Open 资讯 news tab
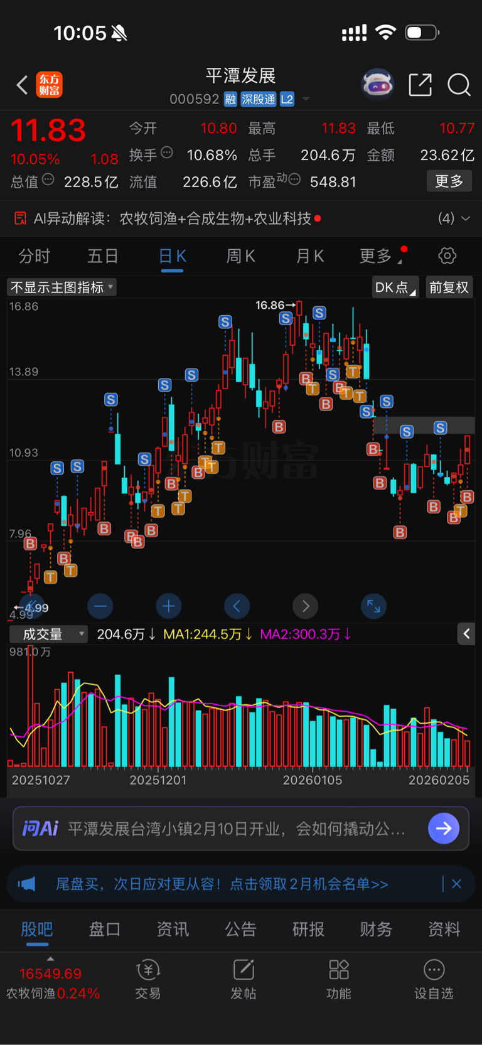Screen dimensions: 482x1045 173,930
